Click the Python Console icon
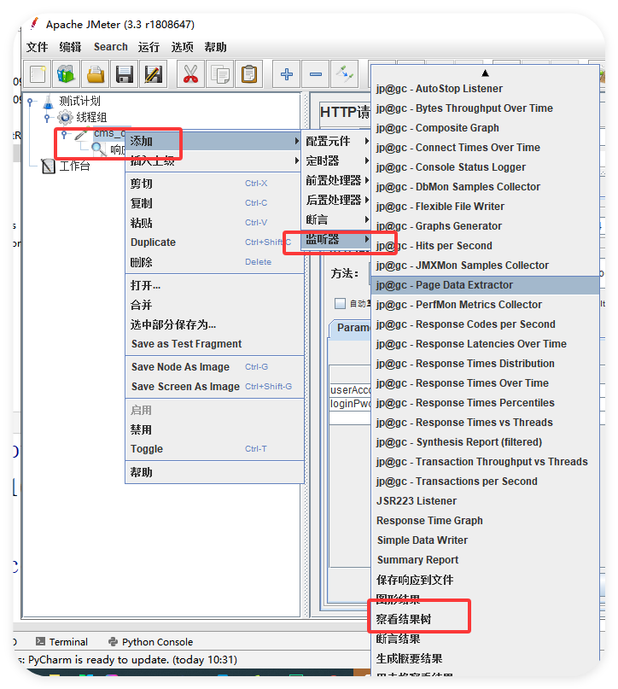Image resolution: width=618 pixels, height=689 pixels. click(113, 641)
